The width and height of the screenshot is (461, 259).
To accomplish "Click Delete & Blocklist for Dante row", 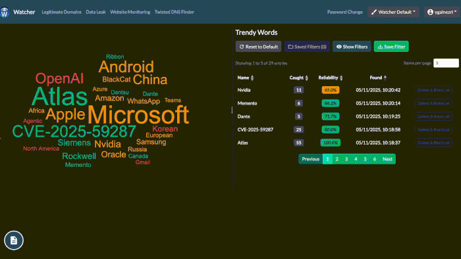I will (433, 116).
